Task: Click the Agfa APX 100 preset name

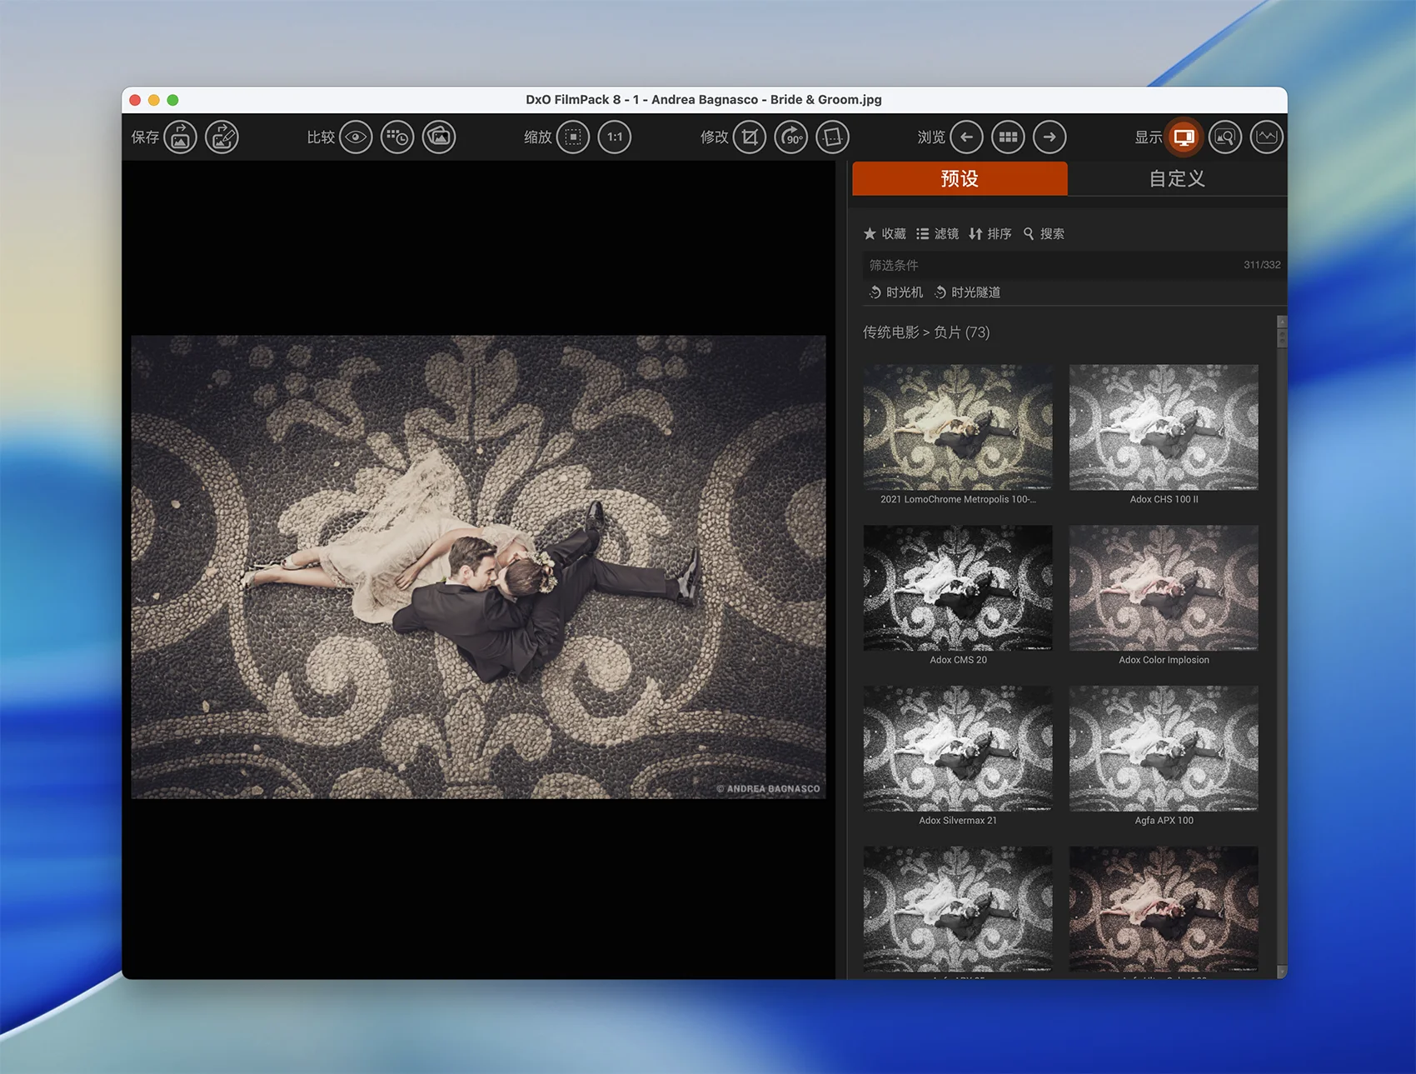Action: point(1164,821)
